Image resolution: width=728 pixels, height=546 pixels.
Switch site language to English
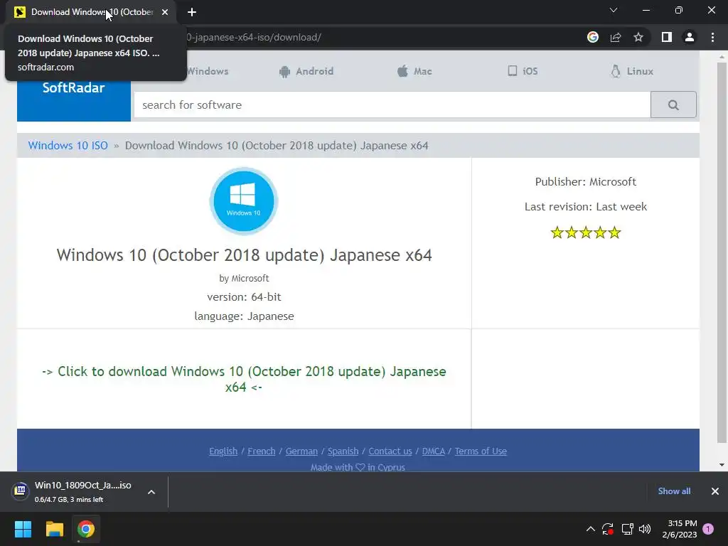point(223,451)
